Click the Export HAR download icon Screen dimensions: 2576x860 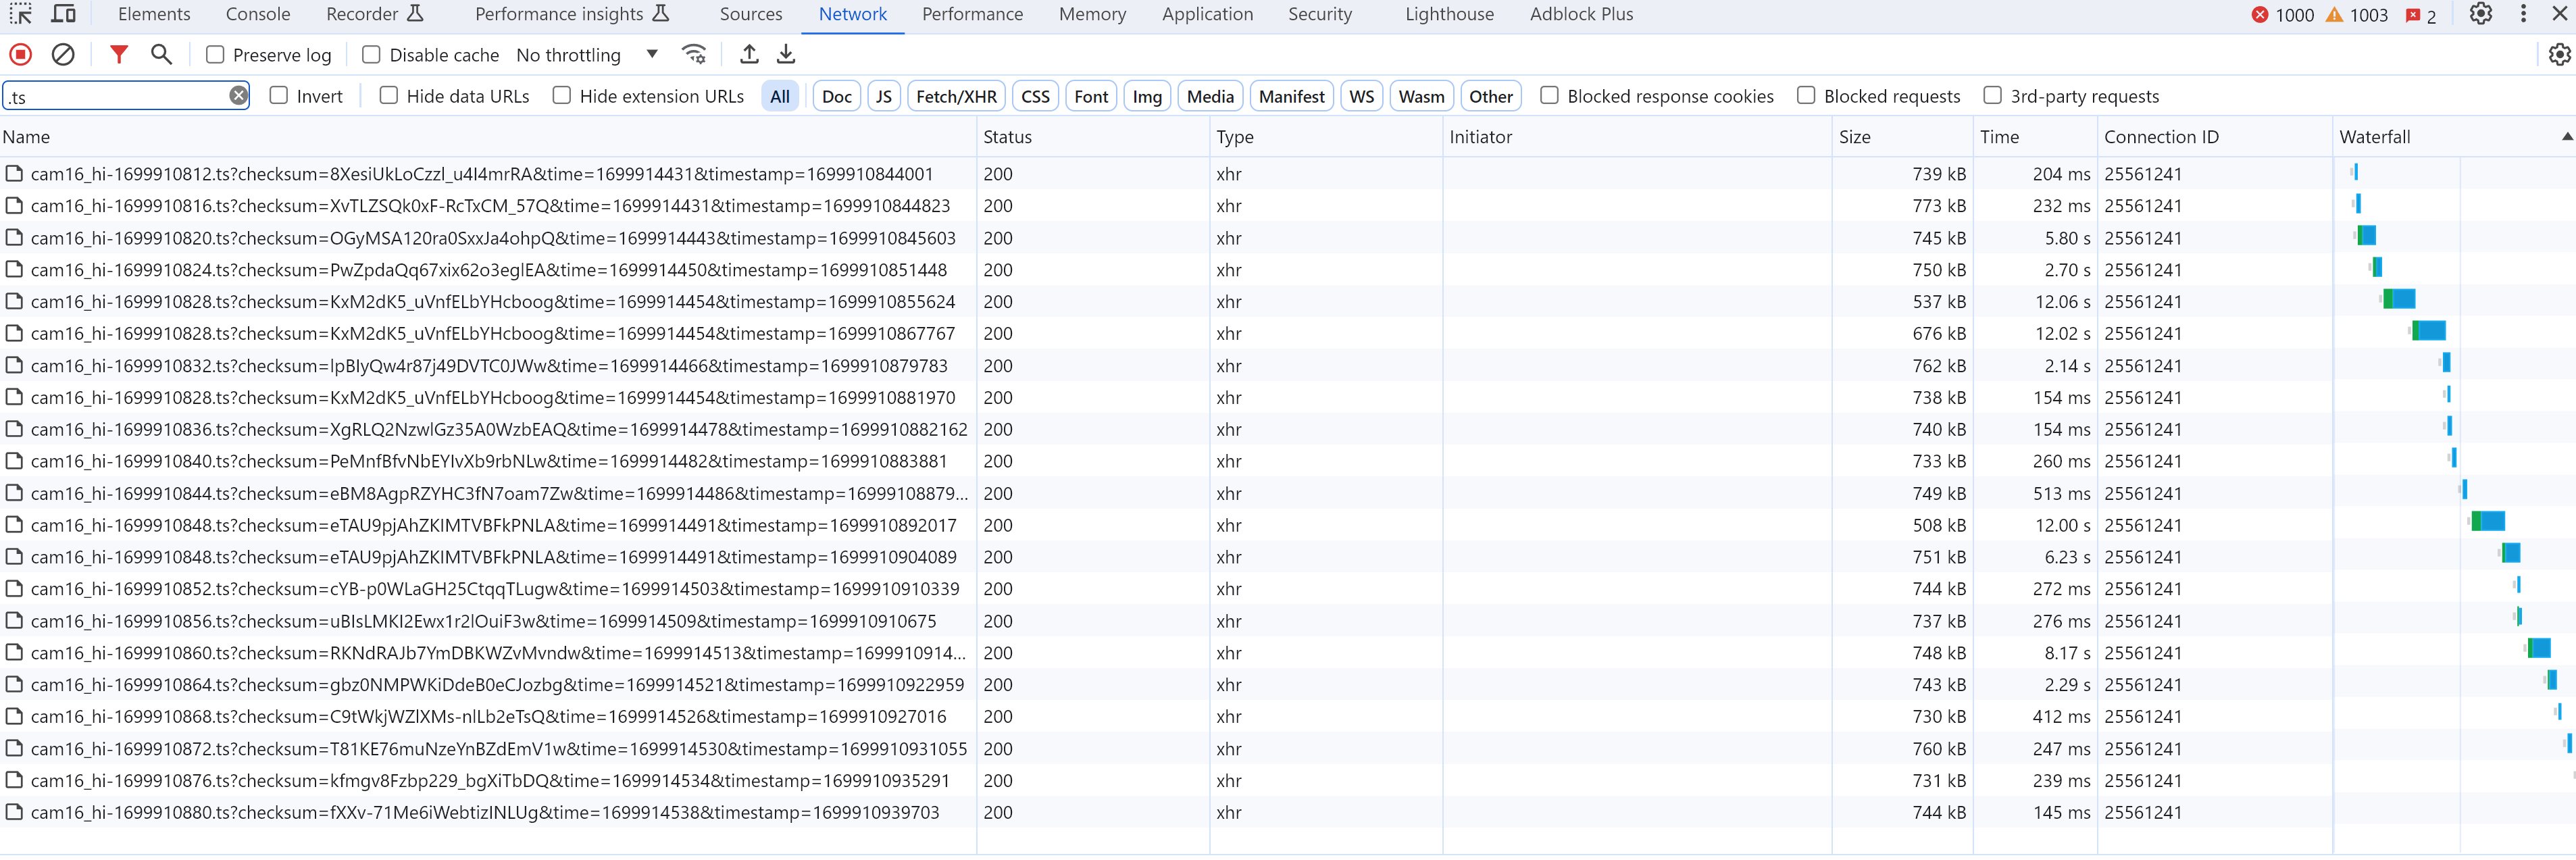pyautogui.click(x=786, y=55)
